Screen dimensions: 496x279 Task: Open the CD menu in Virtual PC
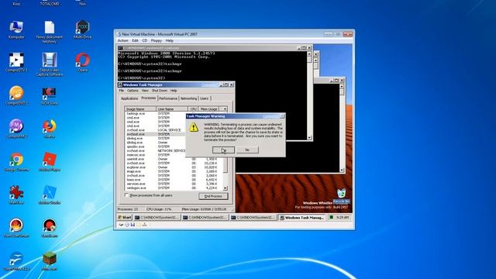145,40
